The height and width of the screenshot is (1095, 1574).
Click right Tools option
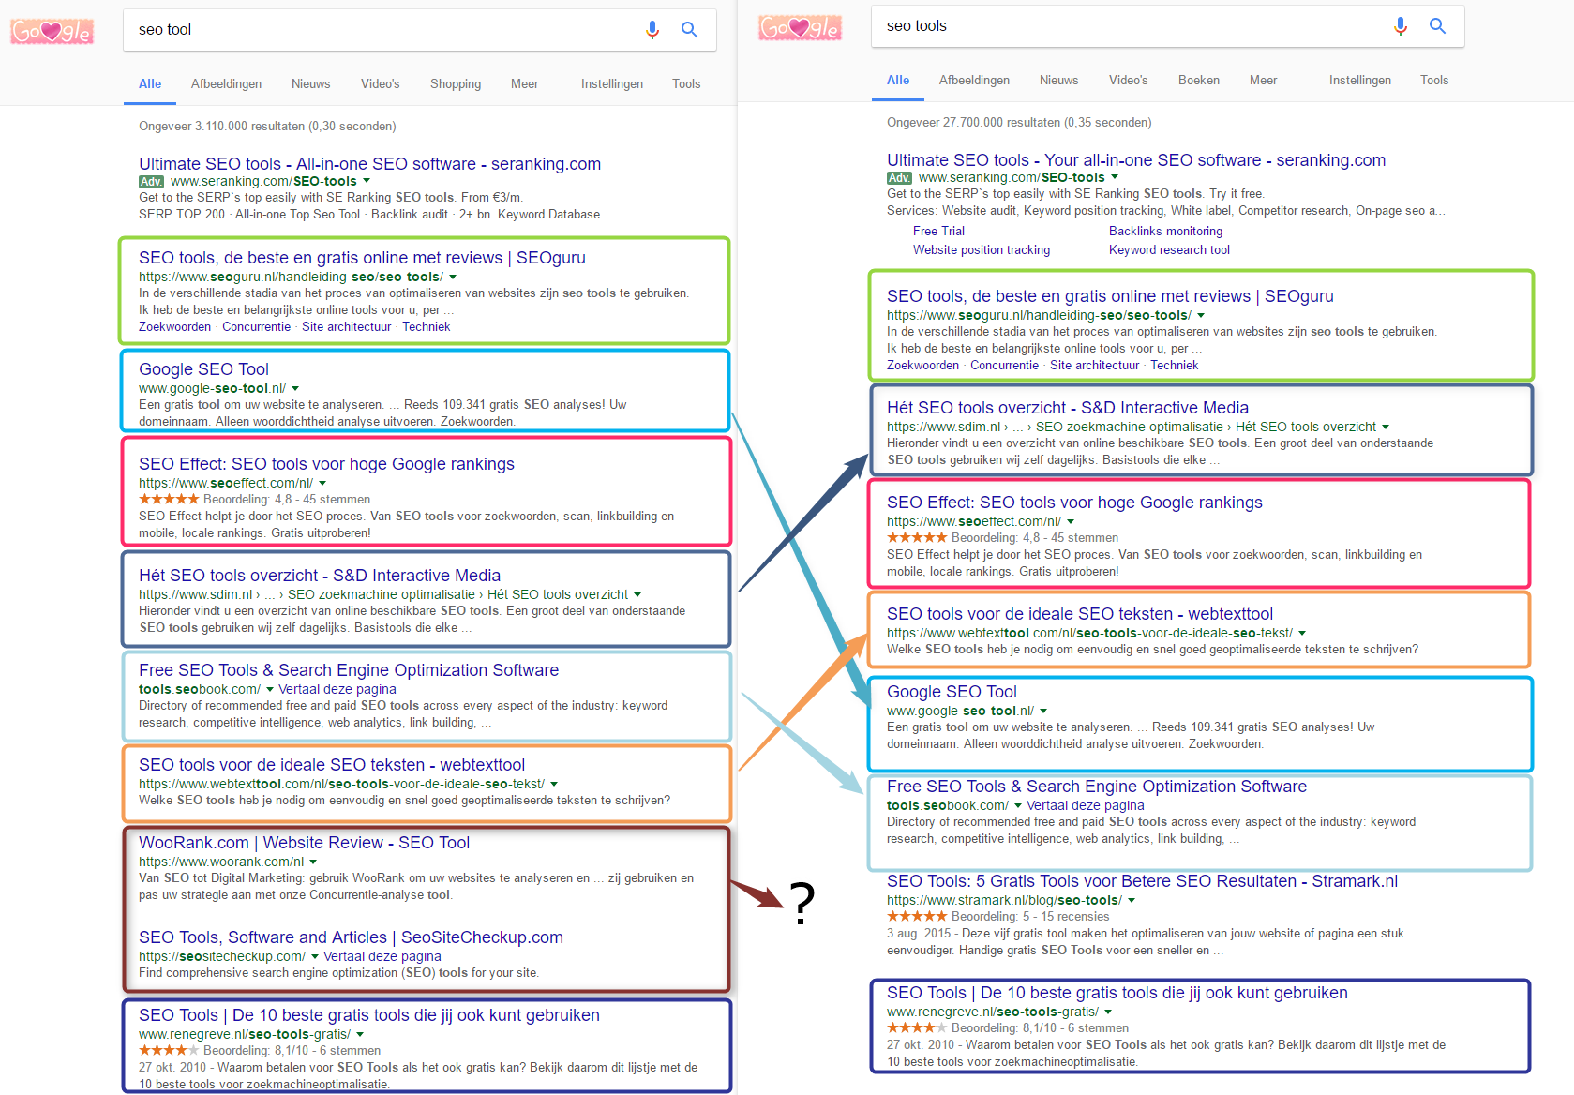pos(1434,80)
